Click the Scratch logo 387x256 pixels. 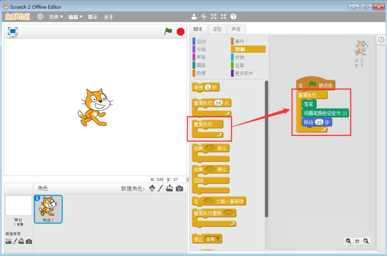[17, 17]
